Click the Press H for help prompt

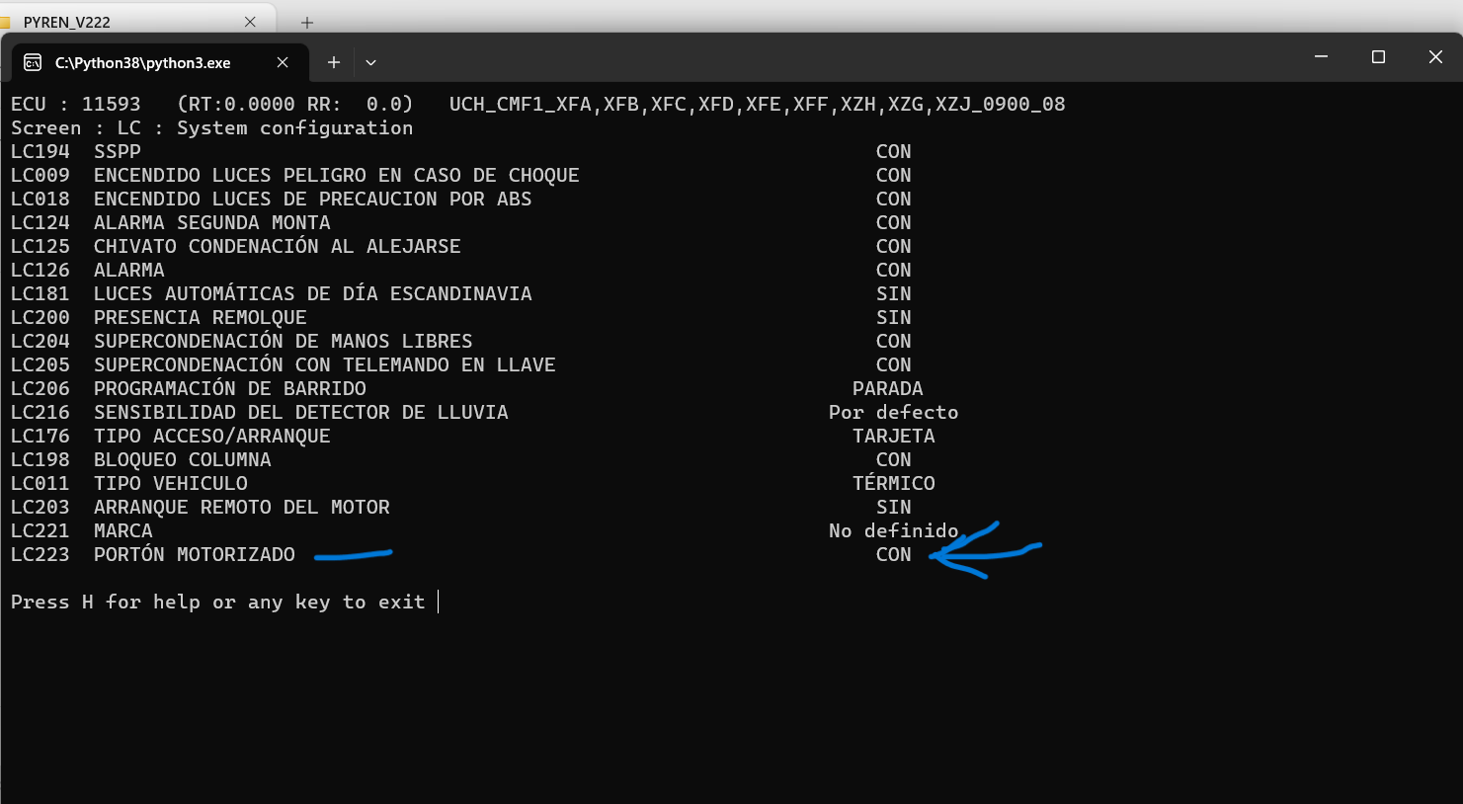218,602
